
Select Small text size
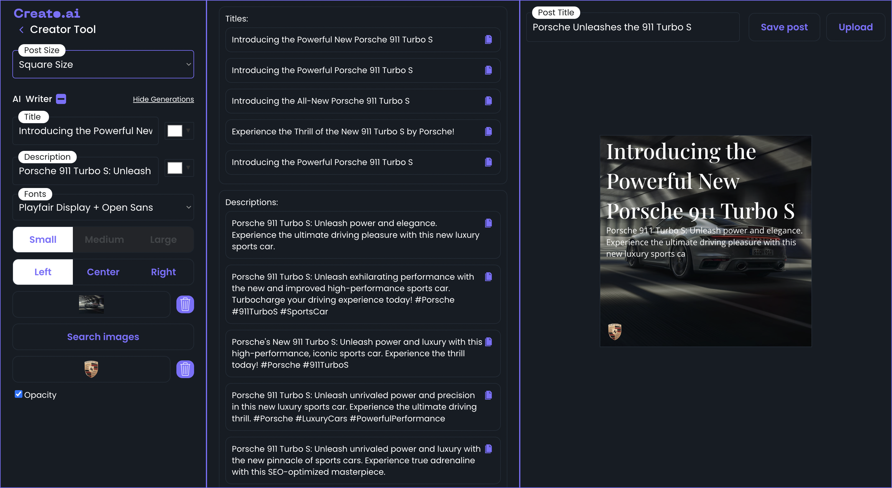43,239
